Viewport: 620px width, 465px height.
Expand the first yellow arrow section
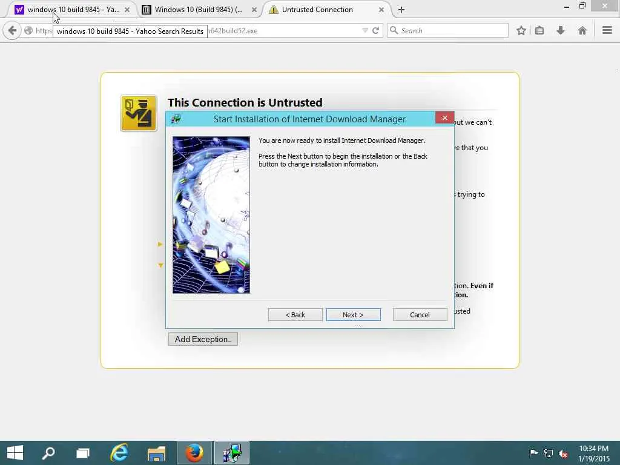point(160,245)
